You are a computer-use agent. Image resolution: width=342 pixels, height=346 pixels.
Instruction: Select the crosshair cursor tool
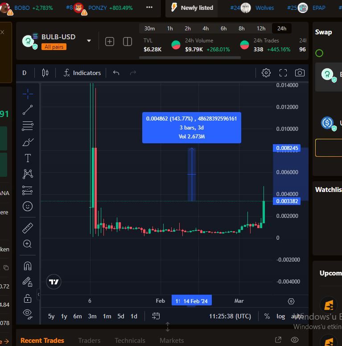coord(28,94)
